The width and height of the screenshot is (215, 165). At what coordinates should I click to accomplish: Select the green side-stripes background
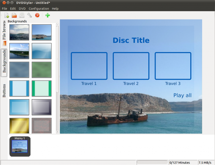pos(42,89)
